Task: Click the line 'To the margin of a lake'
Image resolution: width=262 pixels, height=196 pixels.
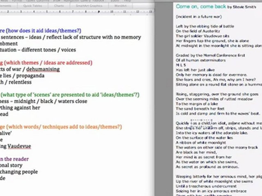Action: (197, 104)
